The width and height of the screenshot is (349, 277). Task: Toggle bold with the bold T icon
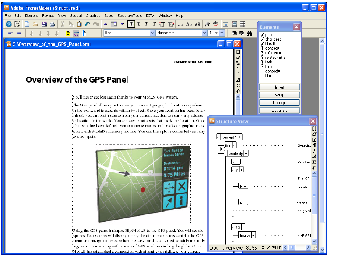pyautogui.click(x=139, y=24)
